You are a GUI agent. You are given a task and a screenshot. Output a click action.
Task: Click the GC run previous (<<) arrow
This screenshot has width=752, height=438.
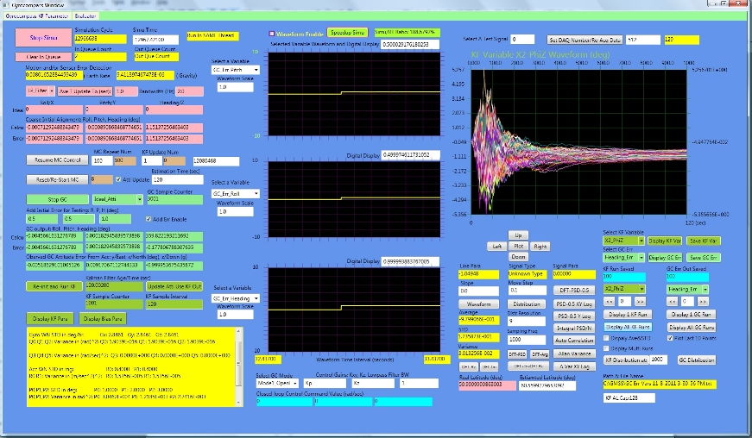(x=673, y=302)
